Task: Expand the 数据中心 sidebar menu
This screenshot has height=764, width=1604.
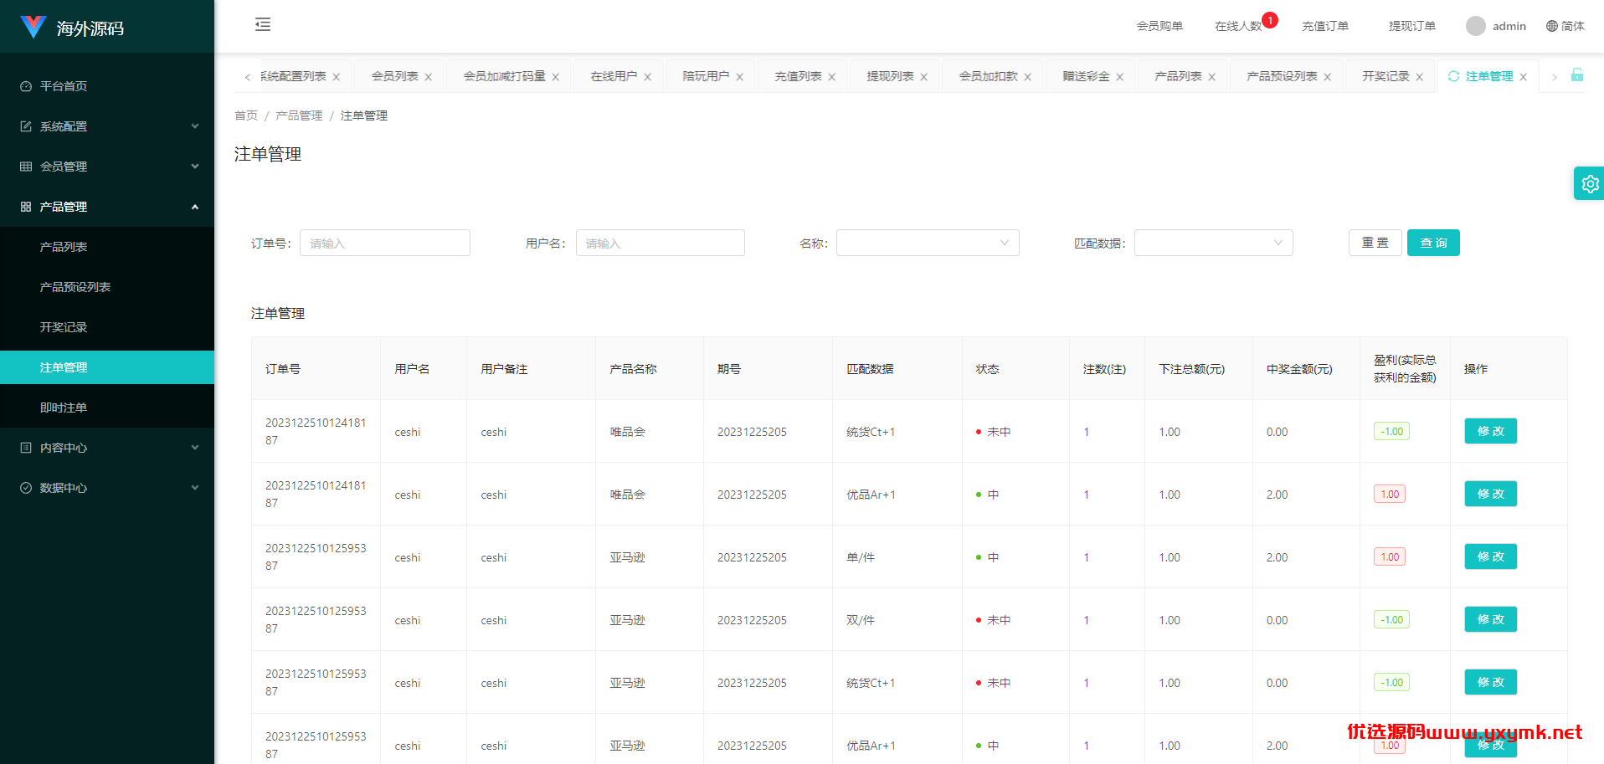Action: coord(107,488)
